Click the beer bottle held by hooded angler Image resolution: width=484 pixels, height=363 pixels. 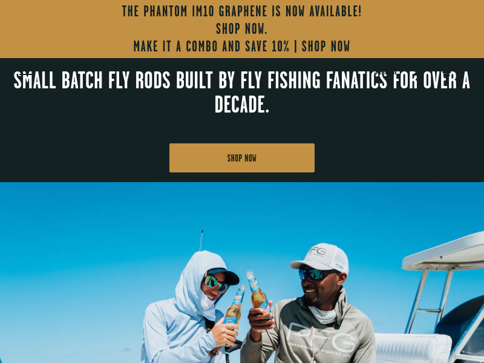pyautogui.click(x=235, y=305)
